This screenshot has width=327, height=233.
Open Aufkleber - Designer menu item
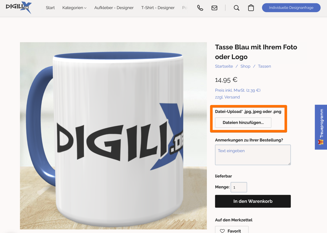point(114,8)
